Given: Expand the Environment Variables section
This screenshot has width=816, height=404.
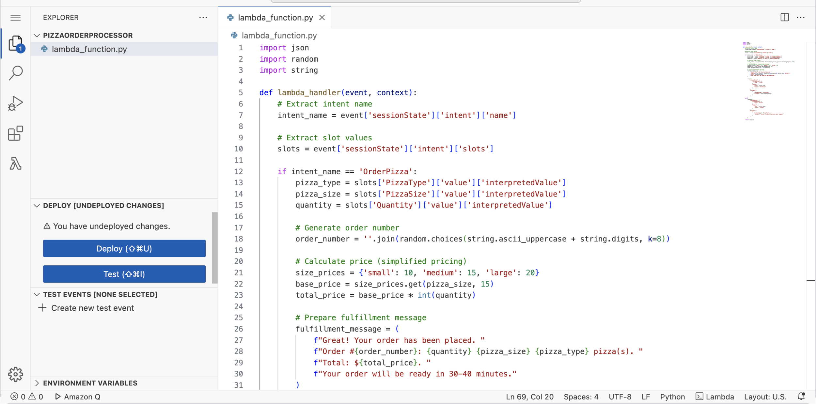Looking at the screenshot, I should point(37,383).
